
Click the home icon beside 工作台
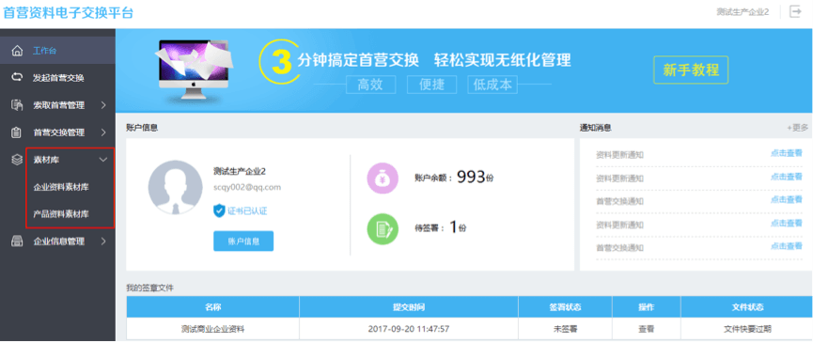point(17,51)
